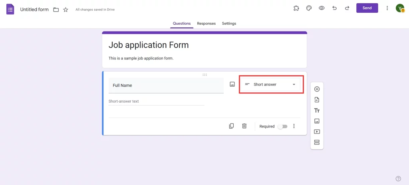Open question more options menu
This screenshot has height=185, width=409.
point(294,126)
